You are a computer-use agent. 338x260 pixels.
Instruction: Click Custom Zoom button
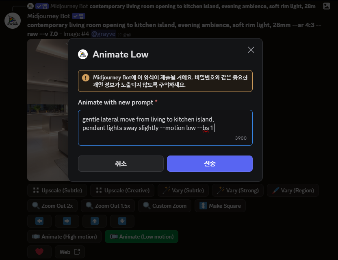pyautogui.click(x=165, y=206)
